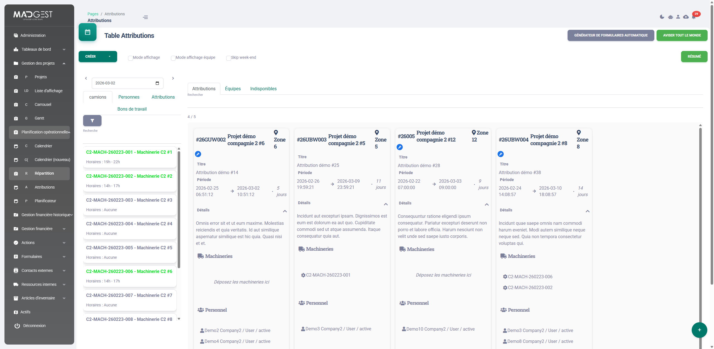The height and width of the screenshot is (349, 714).
Task: Toggle dark mode with the moon icon
Action: (662, 17)
